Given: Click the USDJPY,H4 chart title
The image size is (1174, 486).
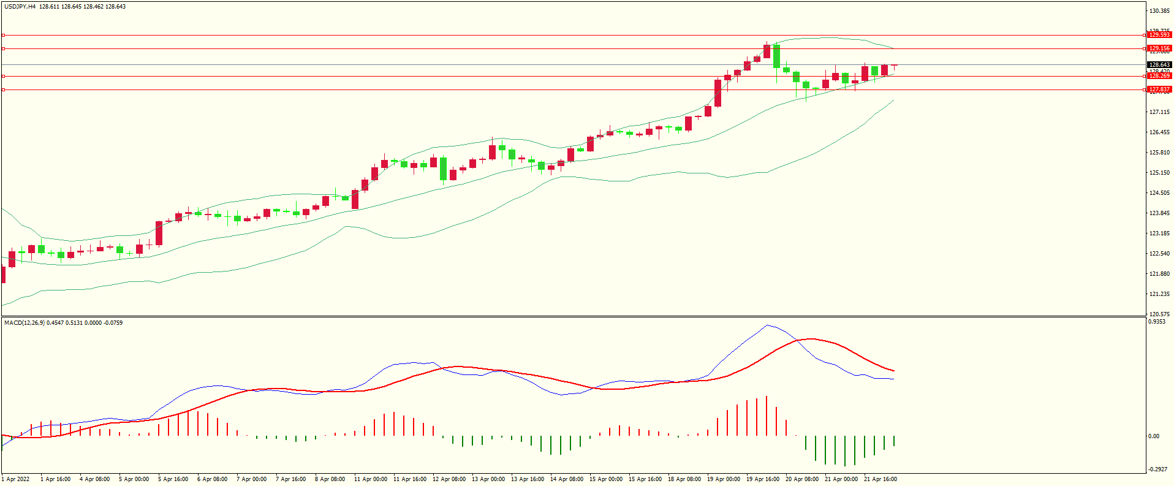Looking at the screenshot, I should tap(20, 7).
